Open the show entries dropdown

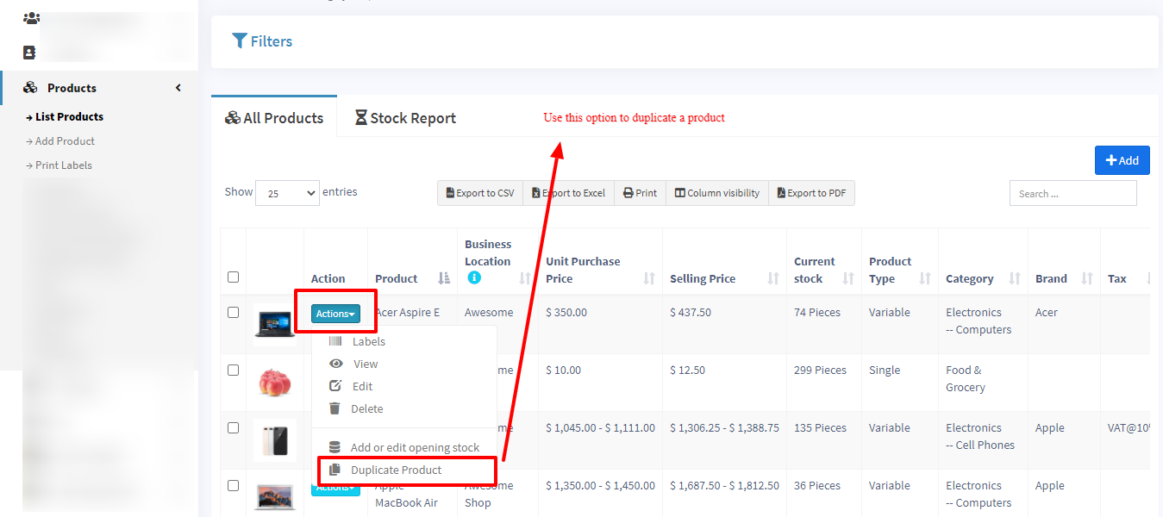(287, 193)
